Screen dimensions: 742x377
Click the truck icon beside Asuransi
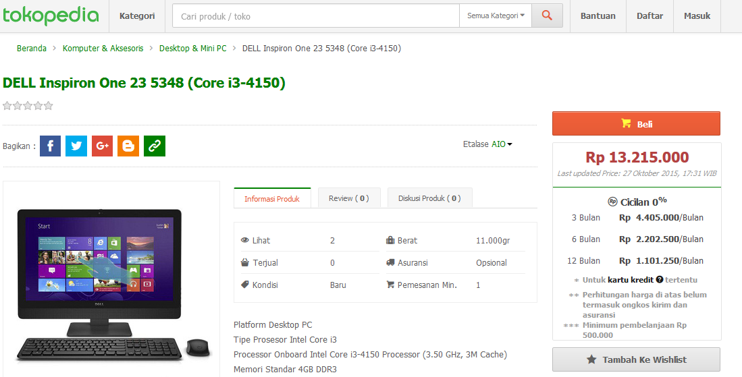click(390, 262)
